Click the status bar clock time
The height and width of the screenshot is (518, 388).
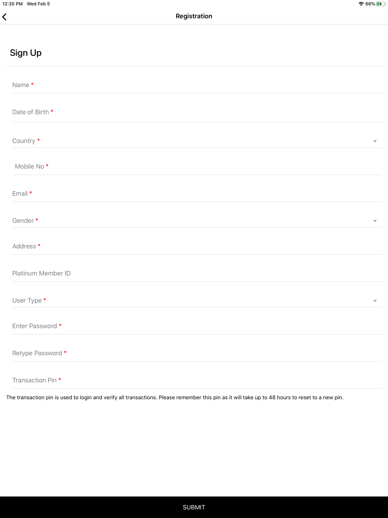(x=12, y=4)
